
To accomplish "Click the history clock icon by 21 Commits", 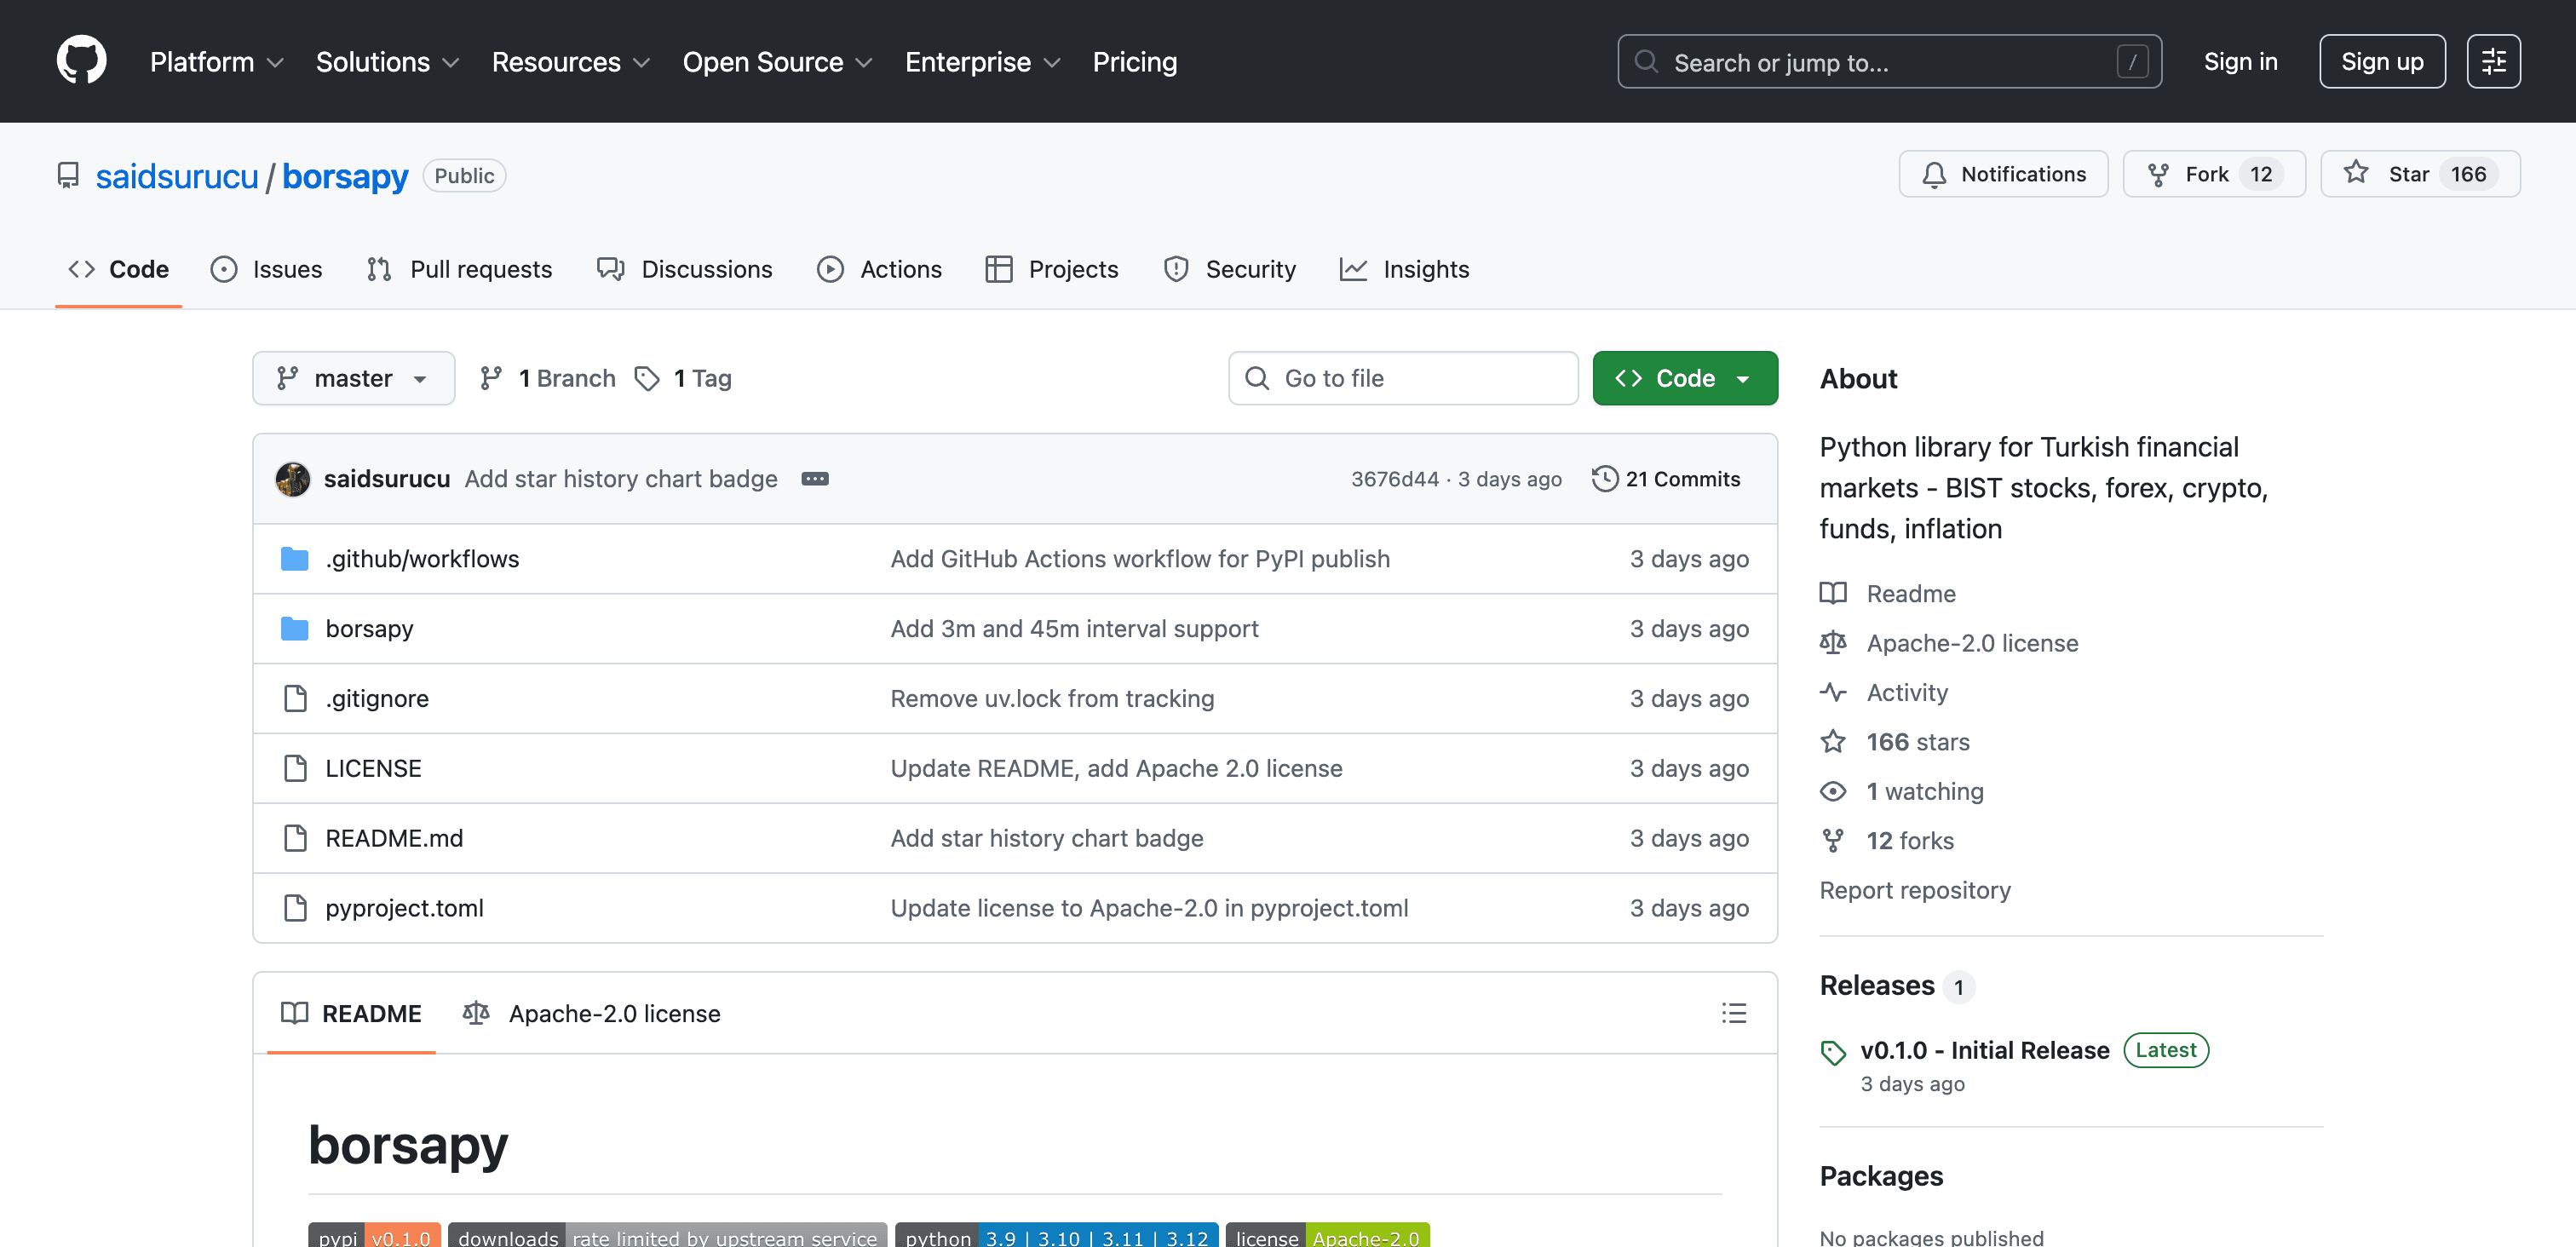I will coord(1604,479).
